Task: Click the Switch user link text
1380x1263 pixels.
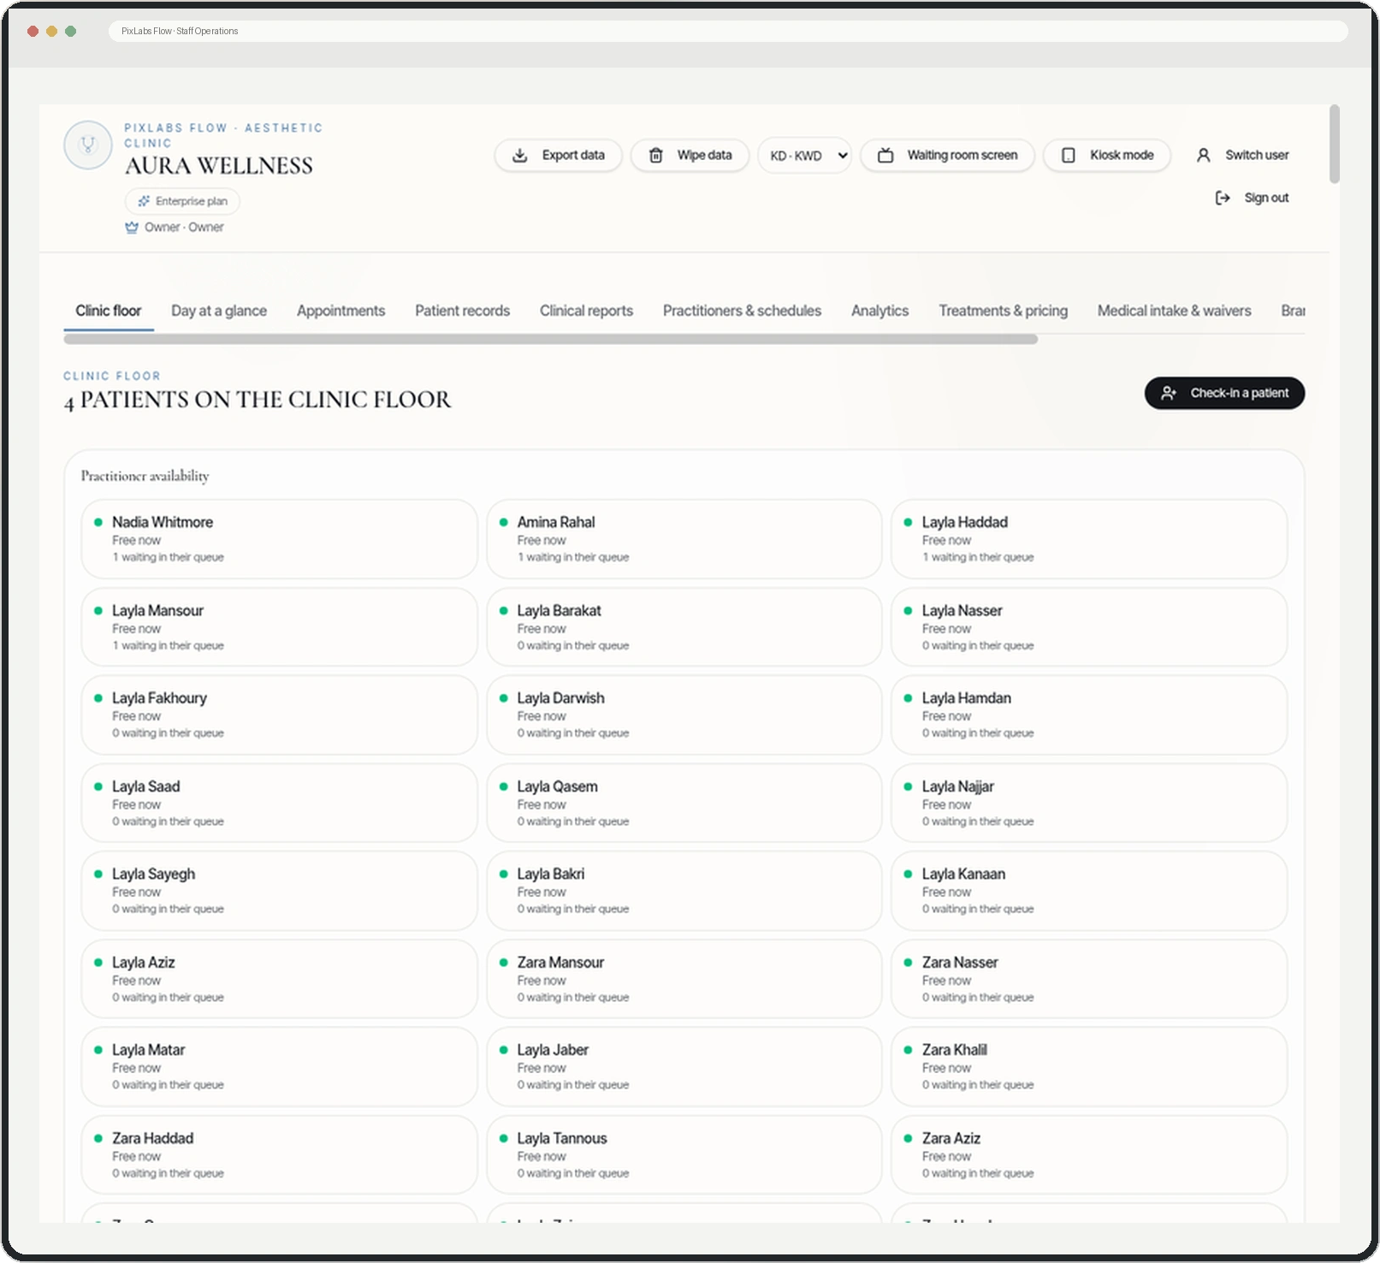Action: 1257,156
